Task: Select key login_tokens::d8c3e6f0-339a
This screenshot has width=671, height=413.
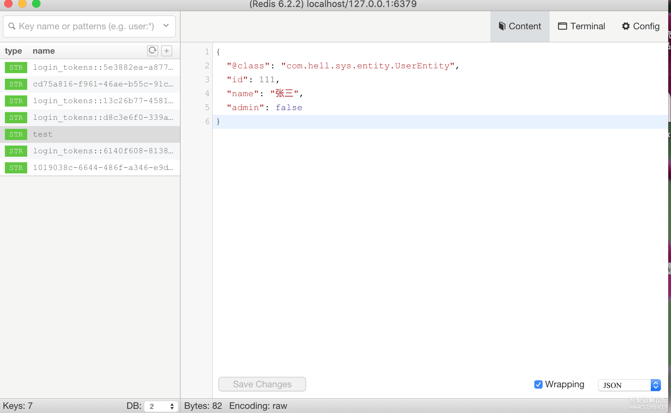Action: click(90, 118)
